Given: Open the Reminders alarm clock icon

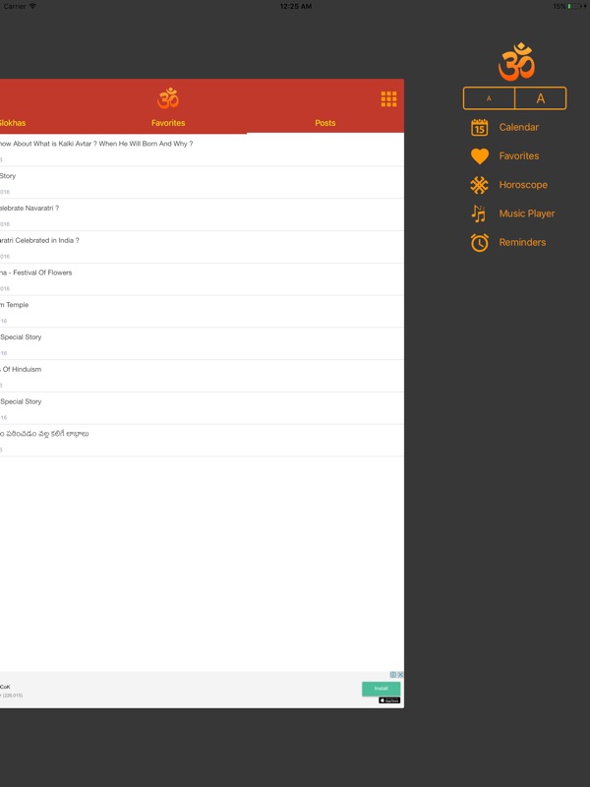Looking at the screenshot, I should coord(479,242).
